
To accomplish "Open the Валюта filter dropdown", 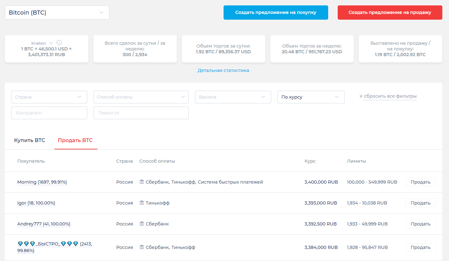I will [233, 97].
